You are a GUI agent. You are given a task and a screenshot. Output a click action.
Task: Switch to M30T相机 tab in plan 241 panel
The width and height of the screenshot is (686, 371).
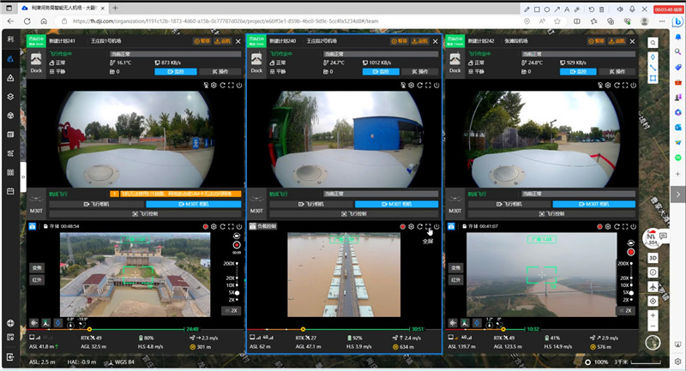[x=194, y=204]
